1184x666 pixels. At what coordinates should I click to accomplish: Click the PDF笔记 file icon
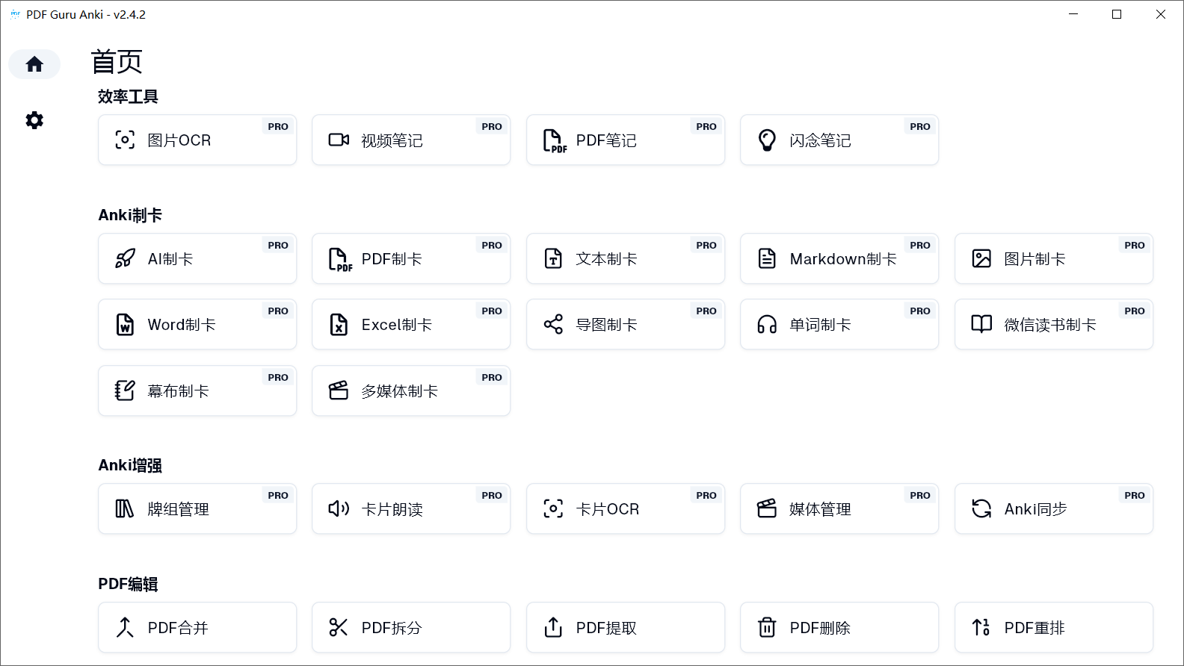pyautogui.click(x=554, y=140)
